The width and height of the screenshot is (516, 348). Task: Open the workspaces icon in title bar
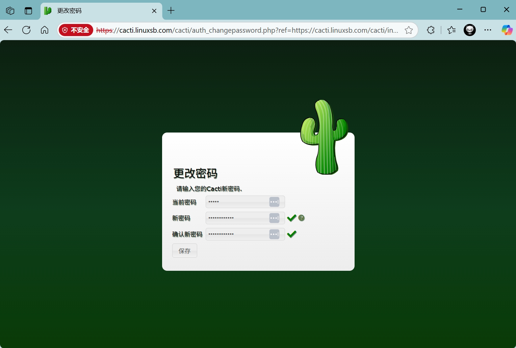tap(10, 11)
